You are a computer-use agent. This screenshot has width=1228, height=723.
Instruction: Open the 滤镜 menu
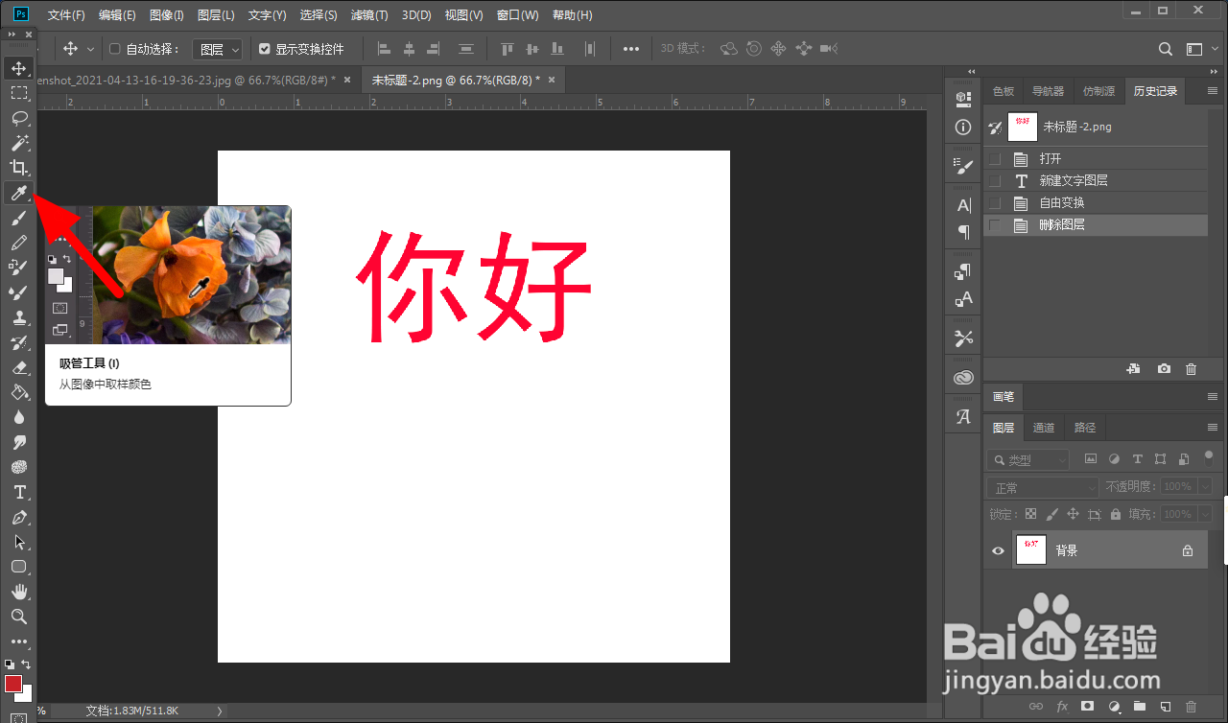[368, 14]
